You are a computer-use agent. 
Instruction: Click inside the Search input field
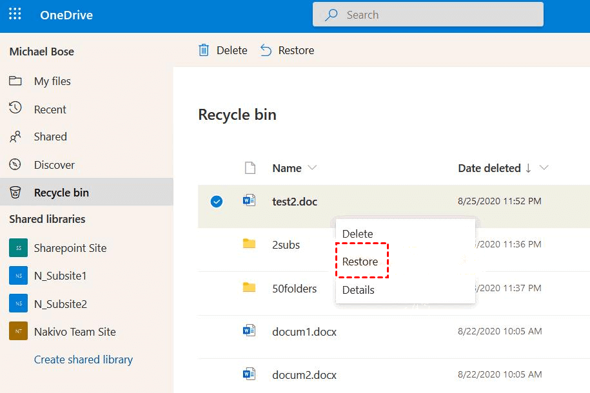coord(428,15)
